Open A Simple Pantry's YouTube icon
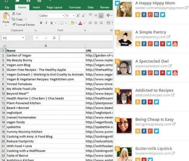The image size is (189, 161). pos(175,44)
